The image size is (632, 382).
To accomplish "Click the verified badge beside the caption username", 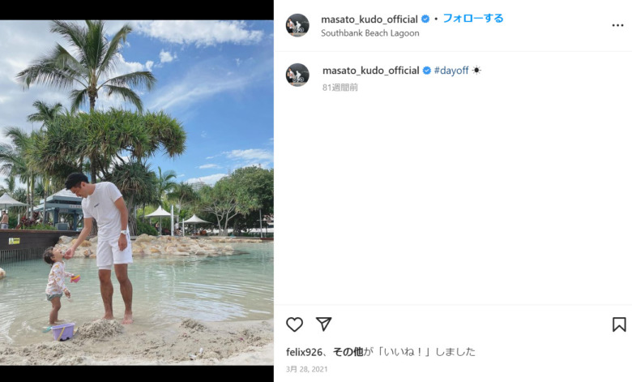I will (426, 71).
